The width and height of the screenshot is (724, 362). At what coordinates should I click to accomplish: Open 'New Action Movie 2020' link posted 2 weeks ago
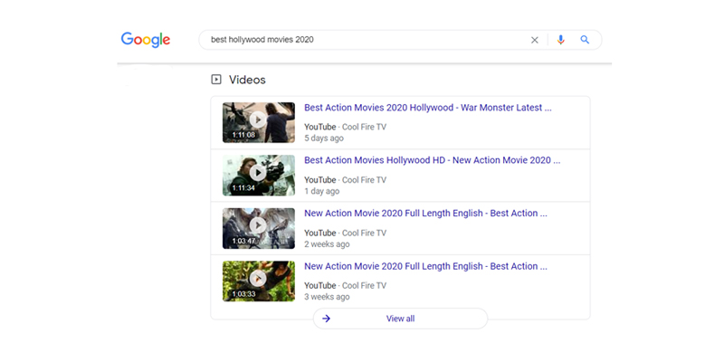[425, 214]
